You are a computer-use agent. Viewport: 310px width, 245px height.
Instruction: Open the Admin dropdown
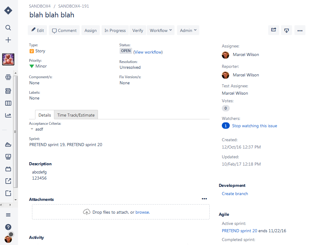pos(188,30)
